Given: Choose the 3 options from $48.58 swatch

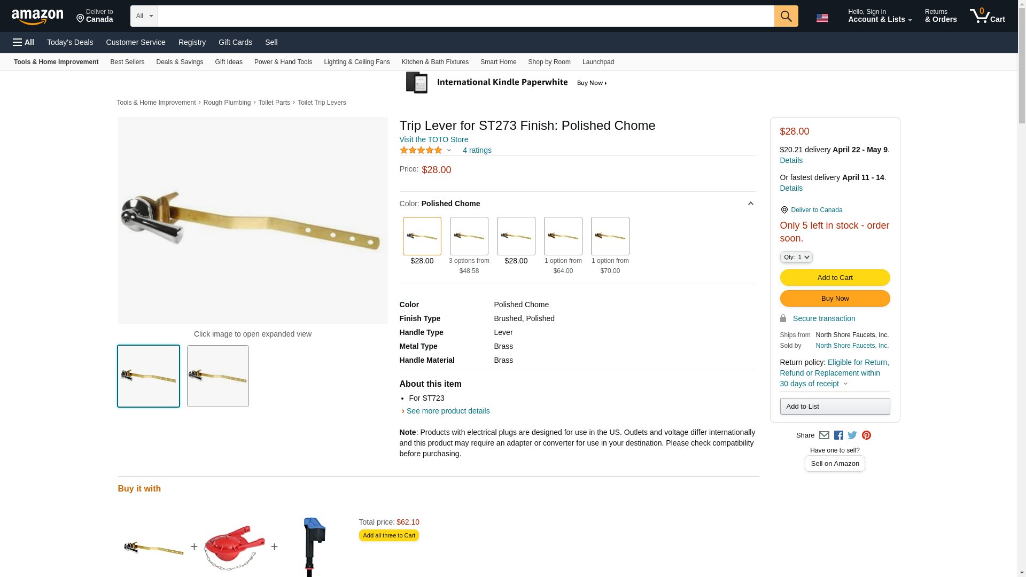Looking at the screenshot, I should point(469,236).
